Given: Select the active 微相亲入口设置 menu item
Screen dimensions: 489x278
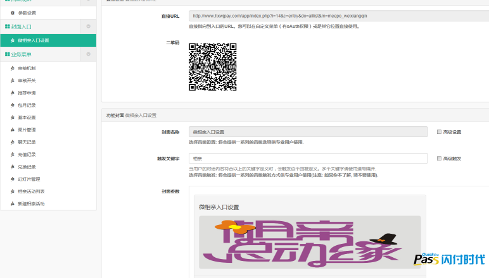Looking at the screenshot, I should (x=48, y=40).
